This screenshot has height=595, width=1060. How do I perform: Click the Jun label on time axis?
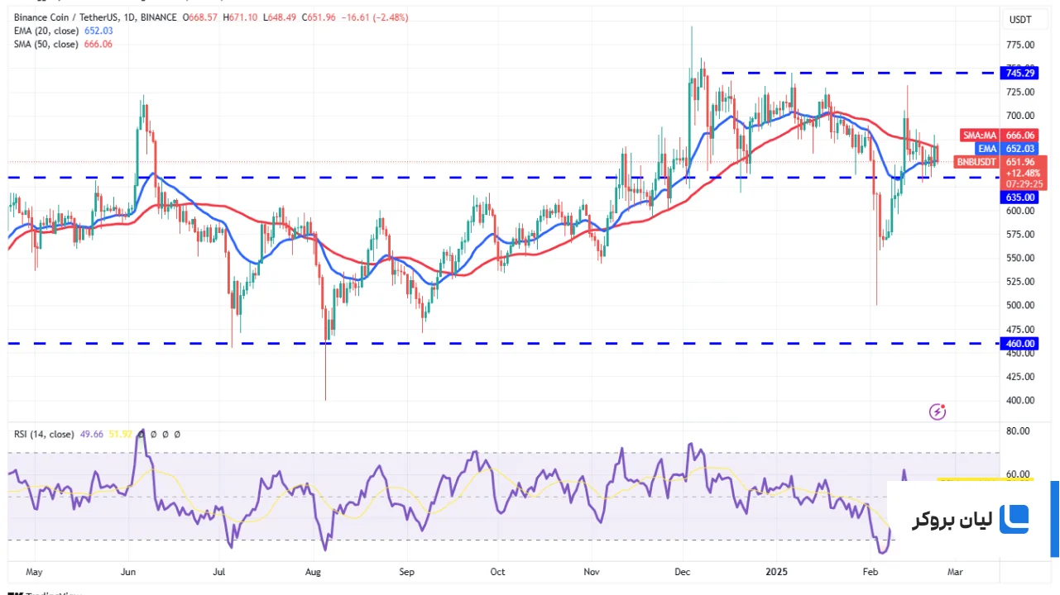pyautogui.click(x=128, y=571)
